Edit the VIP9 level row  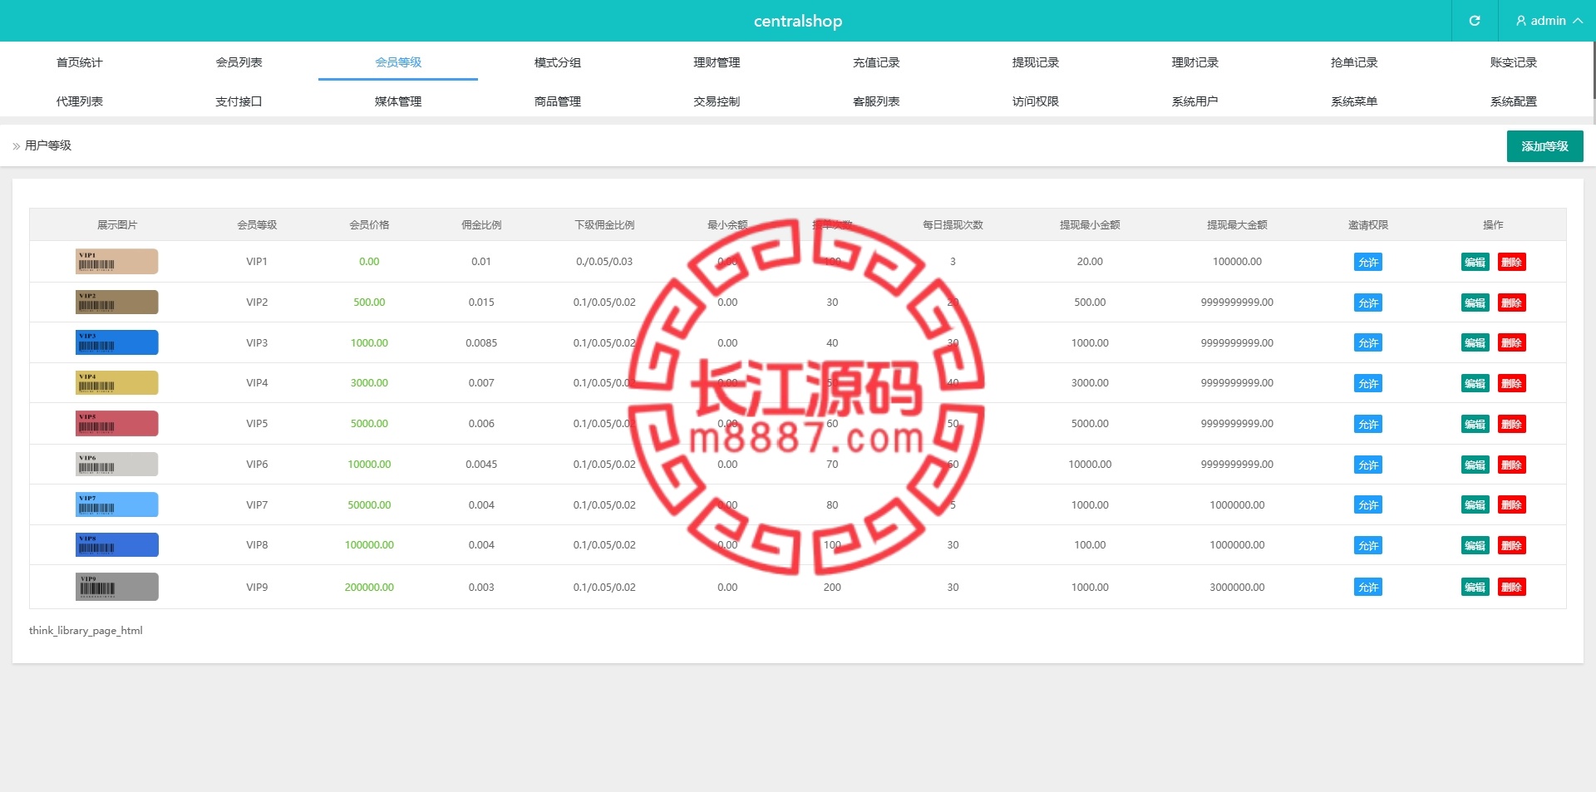pyautogui.click(x=1475, y=587)
